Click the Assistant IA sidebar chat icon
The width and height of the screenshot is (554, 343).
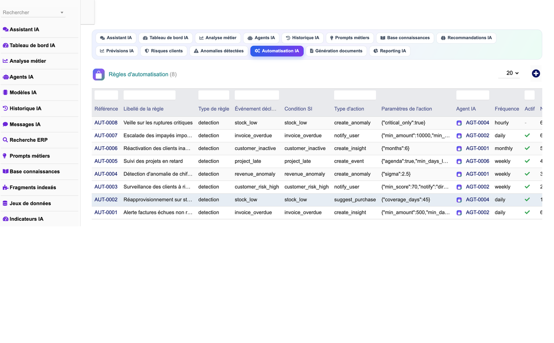tap(6, 30)
